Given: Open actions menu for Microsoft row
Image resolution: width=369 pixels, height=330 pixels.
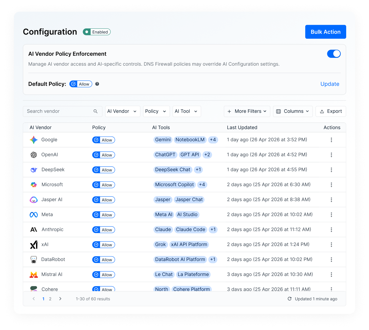Looking at the screenshot, I should pos(331,185).
